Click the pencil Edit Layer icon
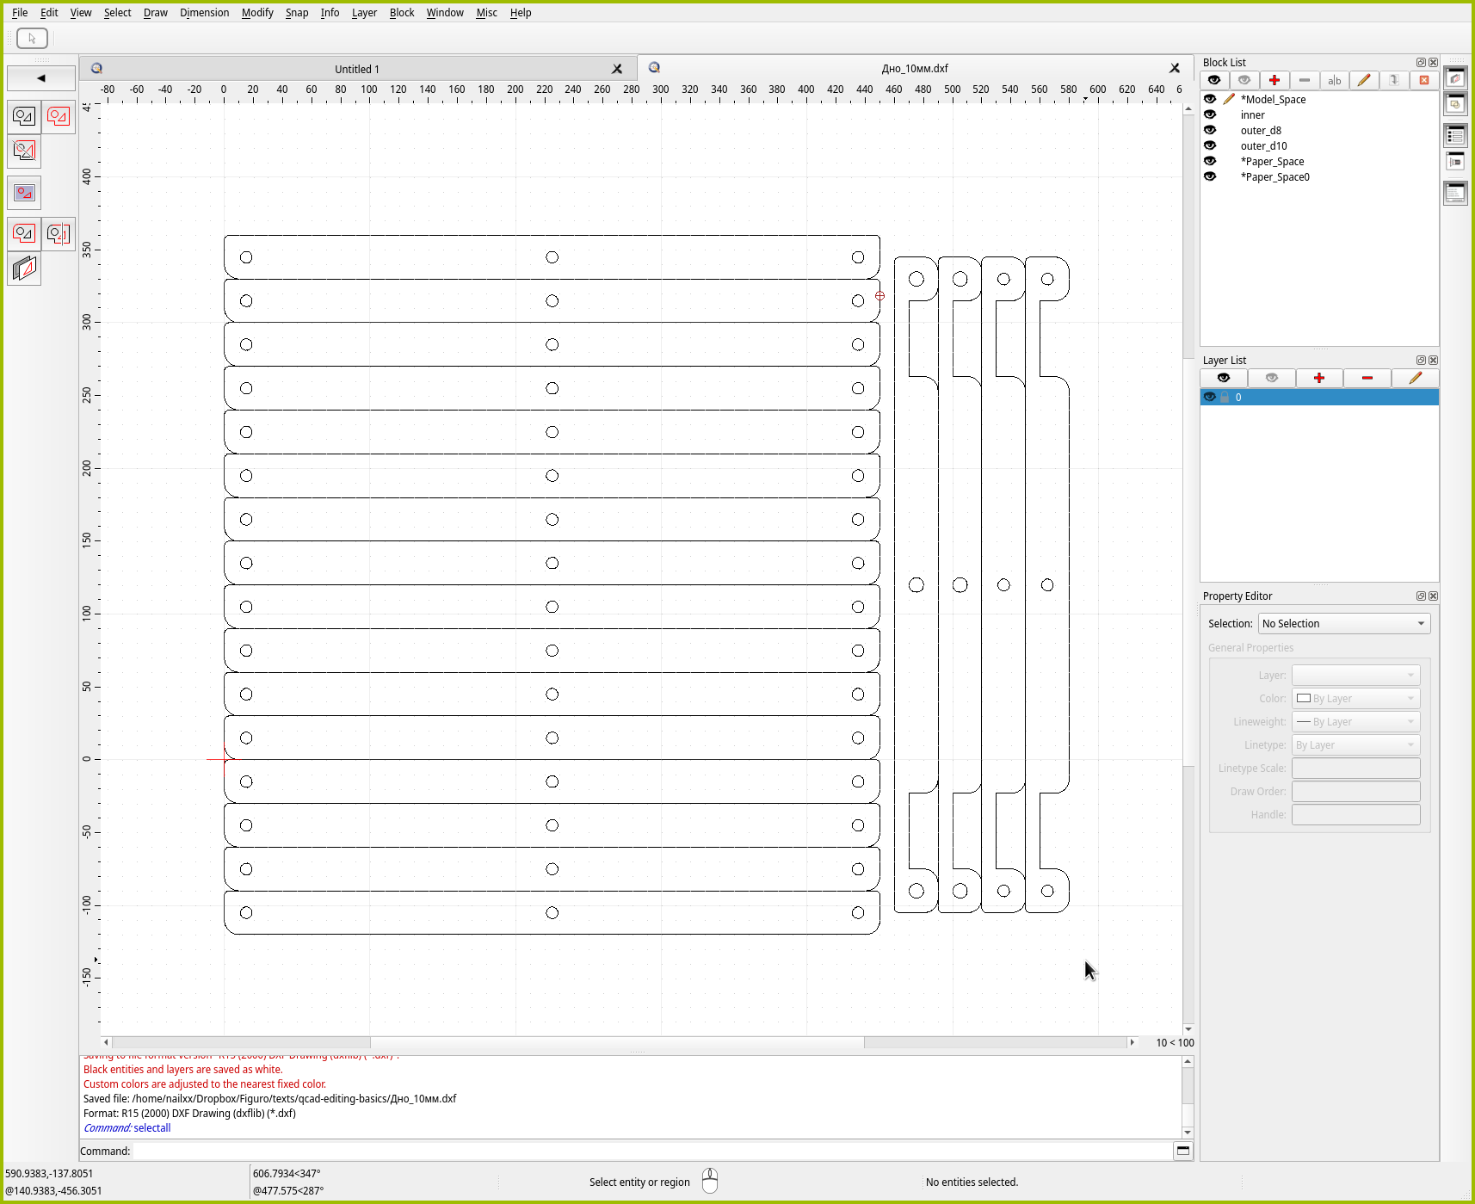This screenshot has width=1475, height=1204. [1415, 378]
